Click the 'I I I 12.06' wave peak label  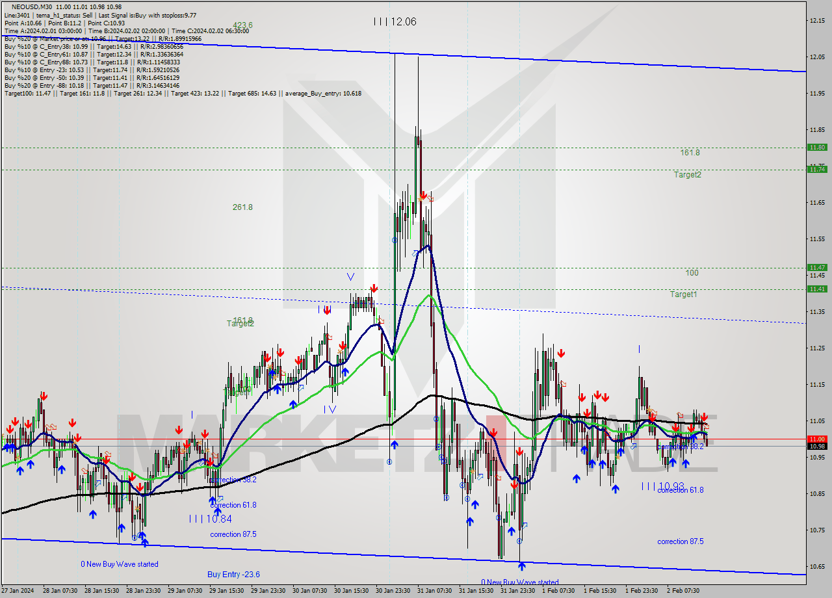click(x=395, y=21)
